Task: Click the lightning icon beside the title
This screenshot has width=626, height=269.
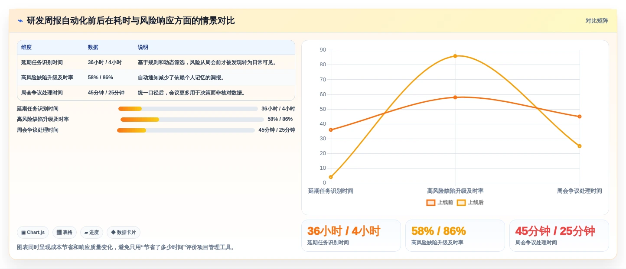Action: (20, 21)
